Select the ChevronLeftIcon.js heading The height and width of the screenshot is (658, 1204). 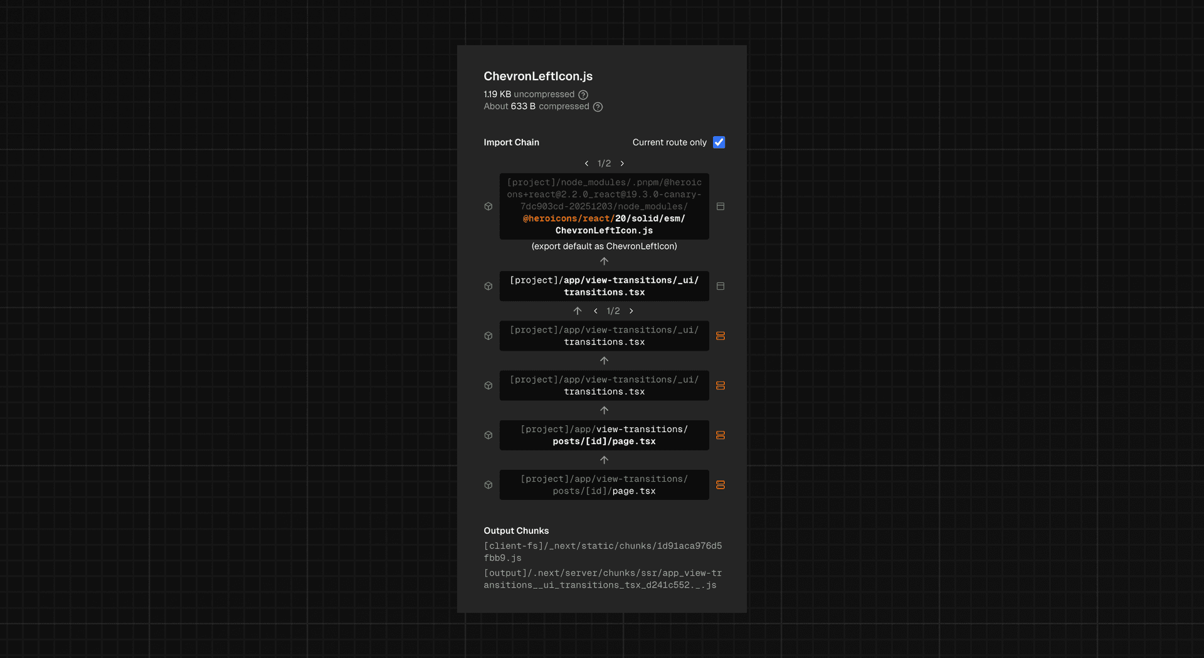coord(537,76)
